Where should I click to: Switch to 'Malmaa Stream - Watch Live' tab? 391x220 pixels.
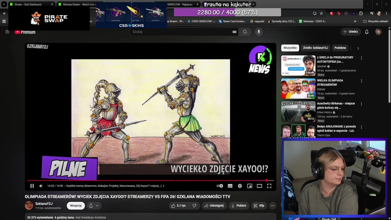[76, 4]
